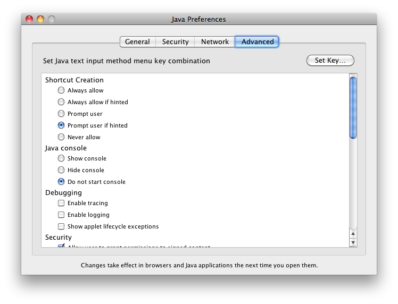The image size is (398, 304).
Task: Click the Java console section heading
Action: [66, 148]
